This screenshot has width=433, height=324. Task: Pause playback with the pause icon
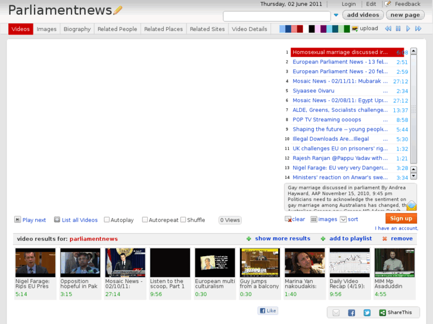[398, 29]
